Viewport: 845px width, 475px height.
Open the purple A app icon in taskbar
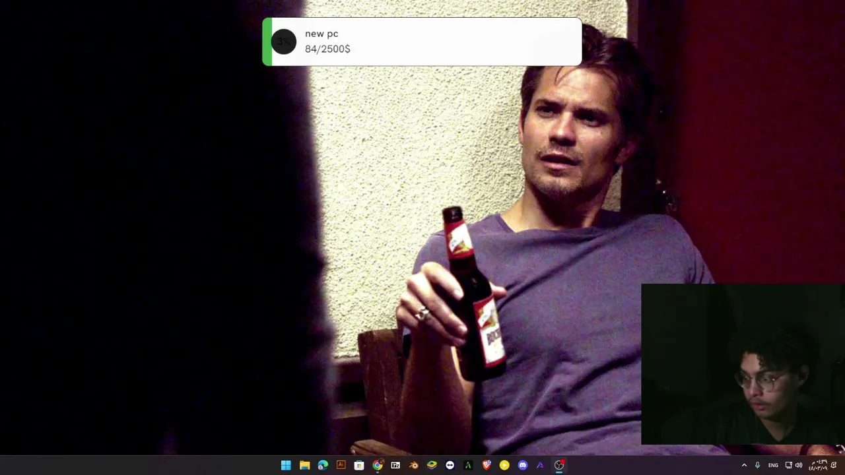click(541, 465)
